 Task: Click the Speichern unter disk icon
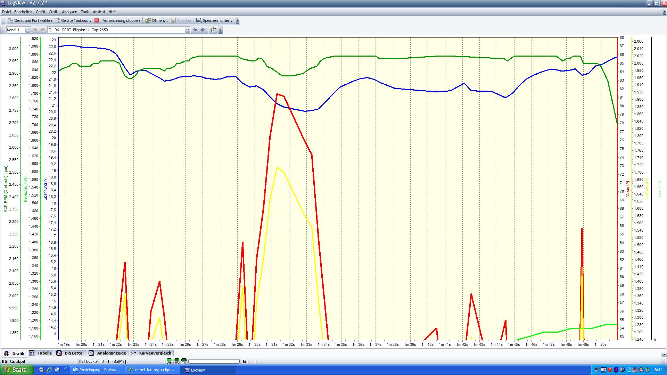(199, 20)
